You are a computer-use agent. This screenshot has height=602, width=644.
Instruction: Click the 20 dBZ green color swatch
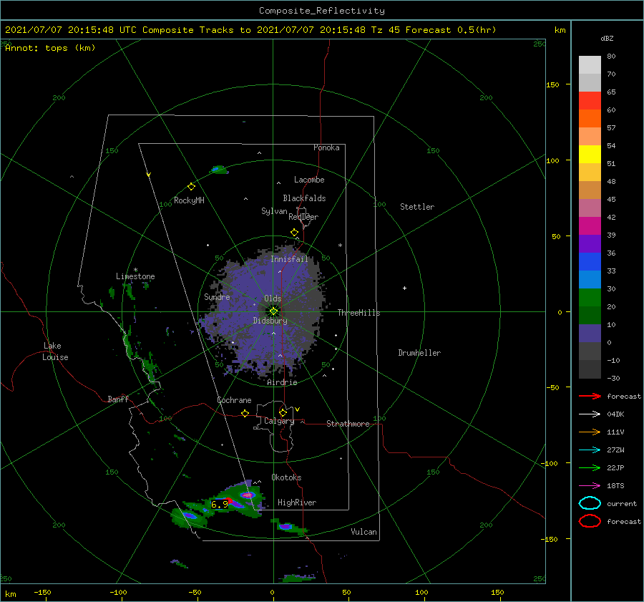click(590, 297)
